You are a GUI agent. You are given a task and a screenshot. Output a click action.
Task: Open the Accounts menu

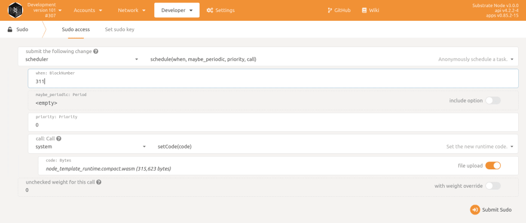click(88, 10)
